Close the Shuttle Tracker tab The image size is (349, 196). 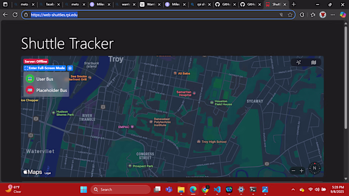tap(285, 4)
